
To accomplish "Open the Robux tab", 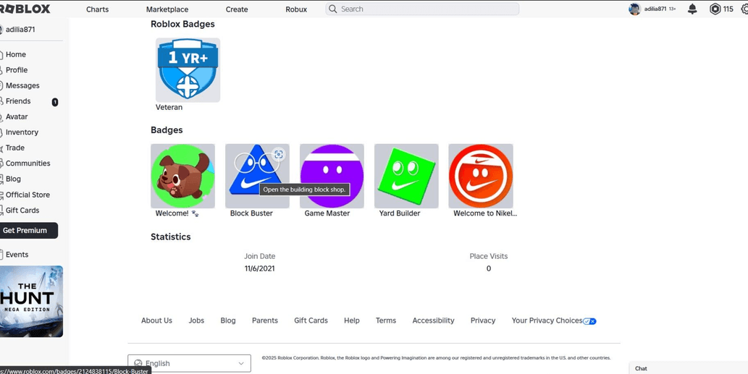I will [296, 9].
